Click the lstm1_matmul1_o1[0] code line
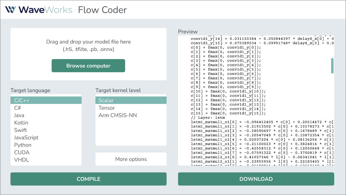The image size is (346, 195). pyautogui.click(x=262, y=122)
